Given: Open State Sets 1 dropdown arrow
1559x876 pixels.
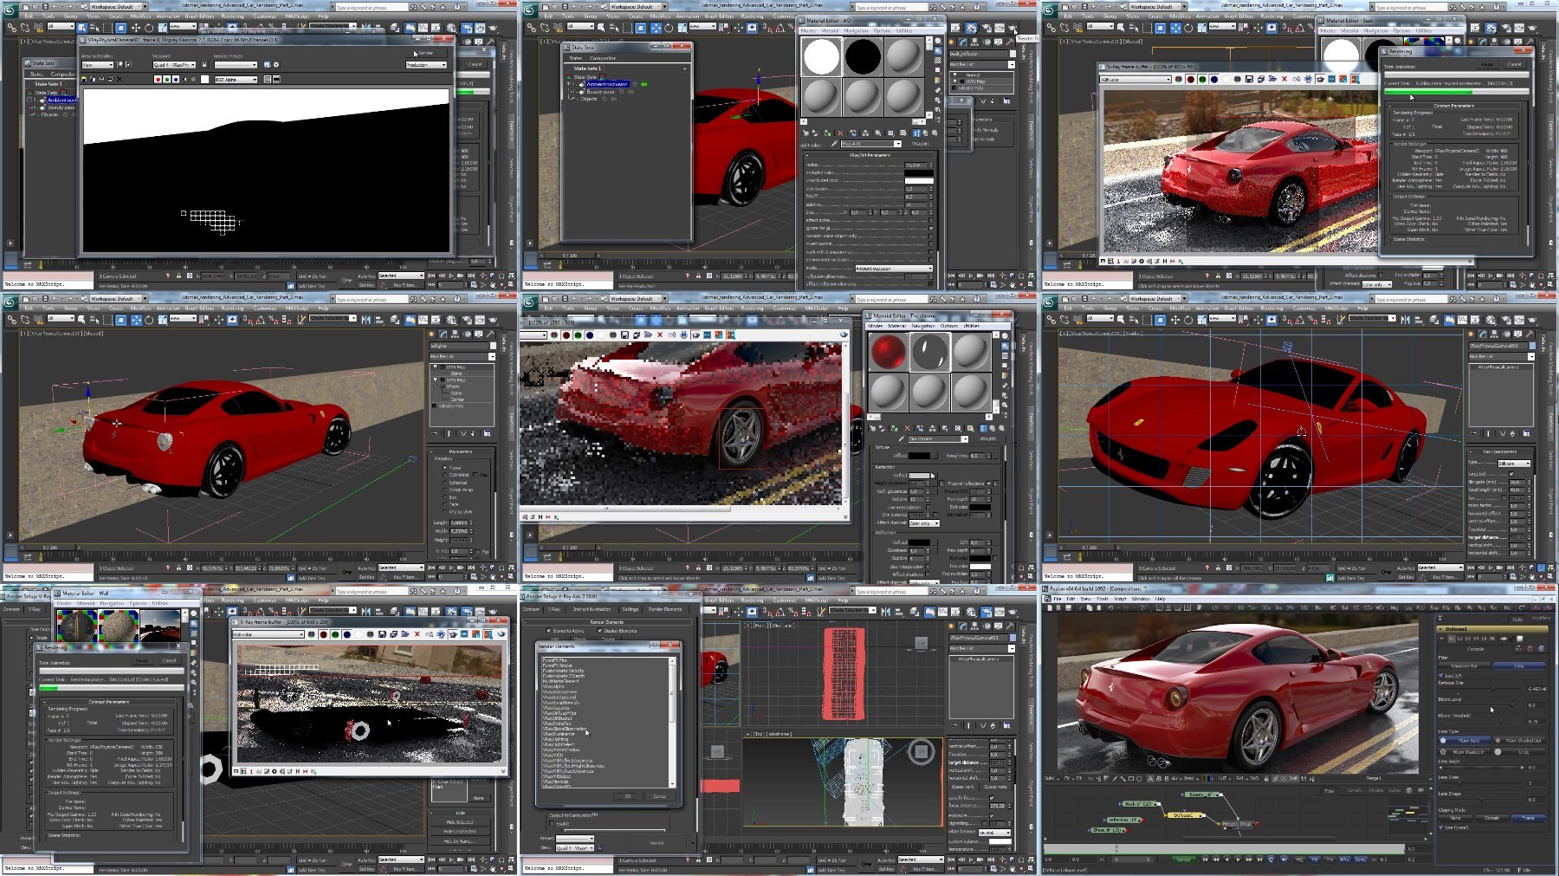Looking at the screenshot, I should click(x=684, y=69).
